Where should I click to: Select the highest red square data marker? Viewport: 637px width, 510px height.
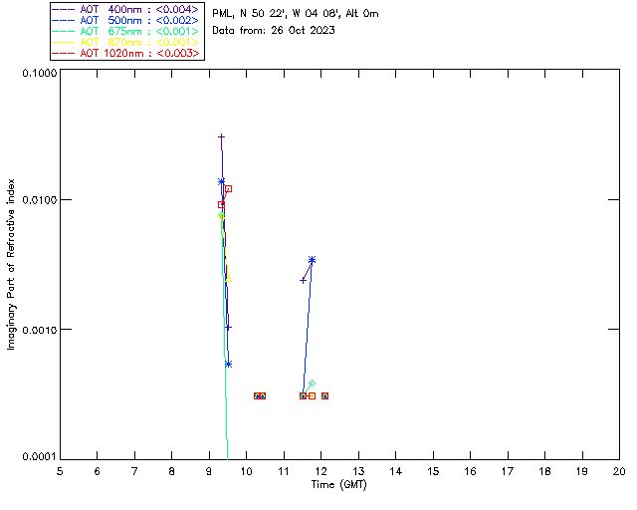(228, 188)
